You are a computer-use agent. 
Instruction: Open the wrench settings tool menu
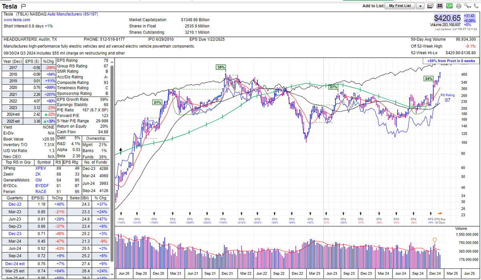pos(467,6)
